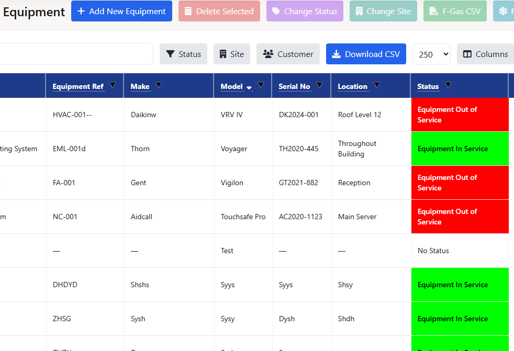This screenshot has height=351, width=514.
Task: Click the Reception location cell
Action: (371, 183)
